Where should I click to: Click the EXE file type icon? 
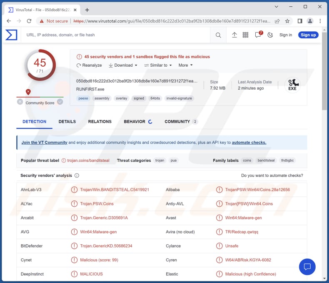point(292,85)
